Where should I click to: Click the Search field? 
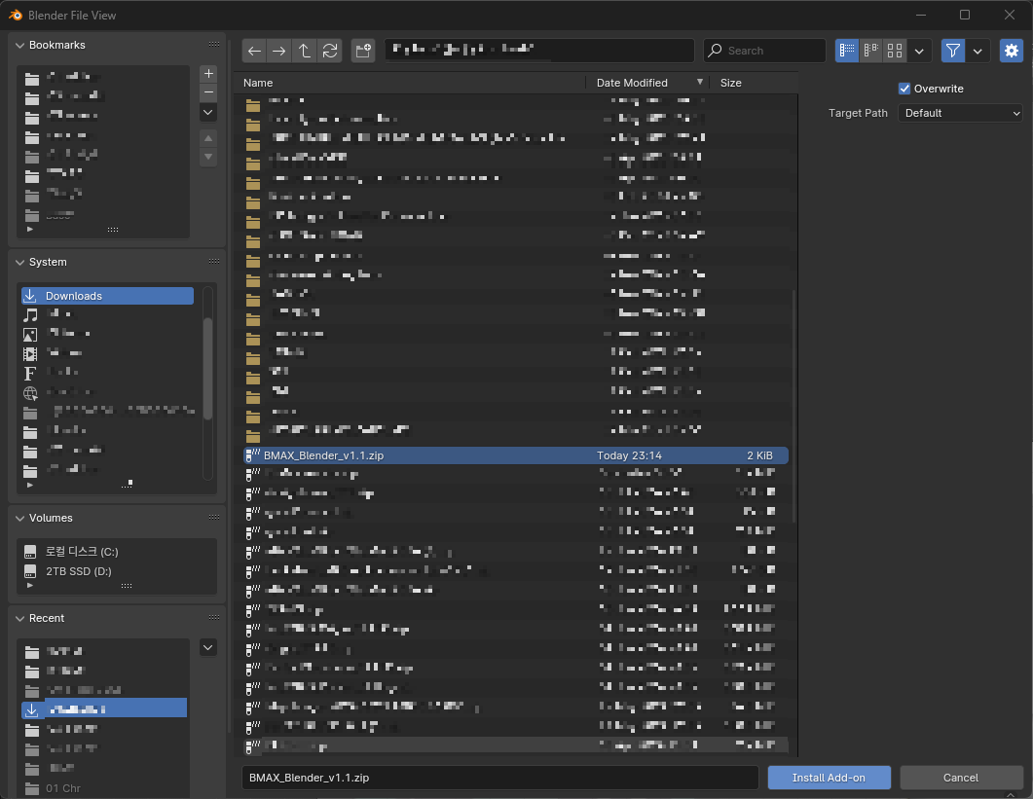pos(764,51)
